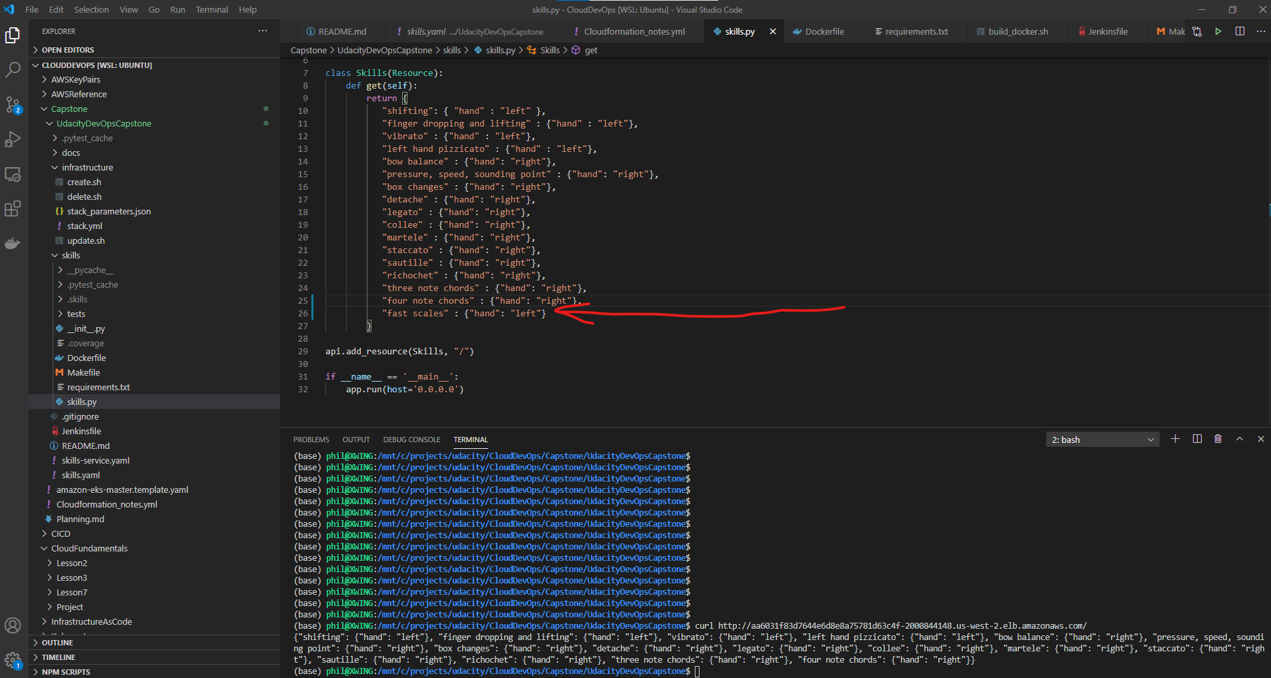The height and width of the screenshot is (678, 1271).
Task: Open the Docker view in activity bar
Action: (13, 244)
